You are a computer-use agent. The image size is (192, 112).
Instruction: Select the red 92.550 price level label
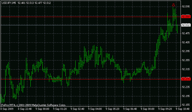coord(186,17)
